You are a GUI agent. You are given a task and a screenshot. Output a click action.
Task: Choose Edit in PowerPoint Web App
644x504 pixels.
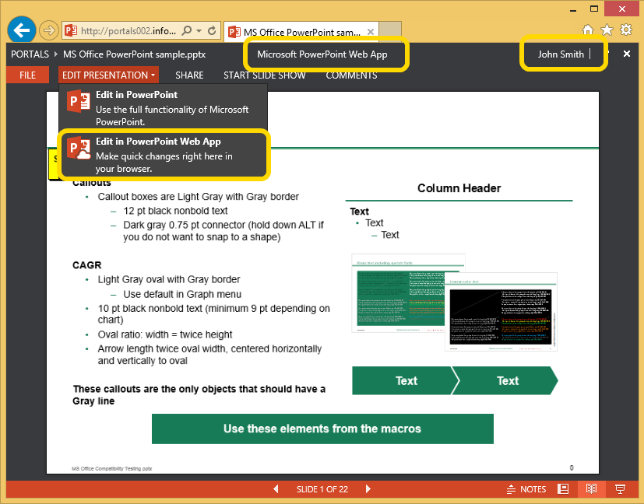[x=163, y=155]
